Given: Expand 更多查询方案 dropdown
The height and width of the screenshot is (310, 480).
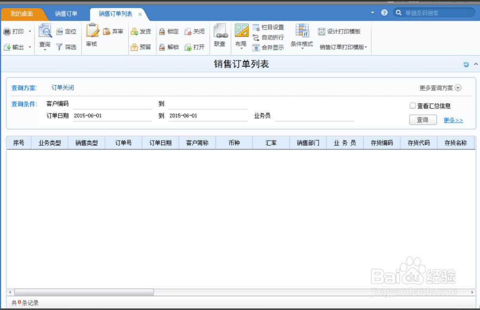Looking at the screenshot, I should pyautogui.click(x=458, y=88).
